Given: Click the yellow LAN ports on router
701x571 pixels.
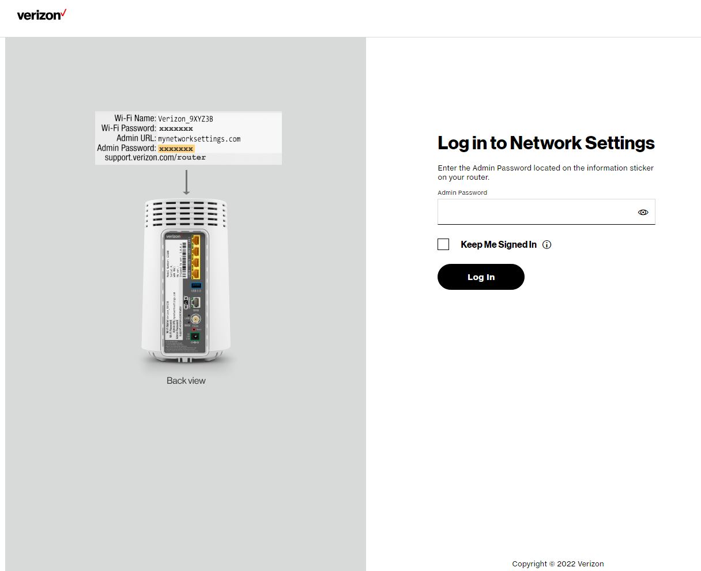Looking at the screenshot, I should pos(195,256).
